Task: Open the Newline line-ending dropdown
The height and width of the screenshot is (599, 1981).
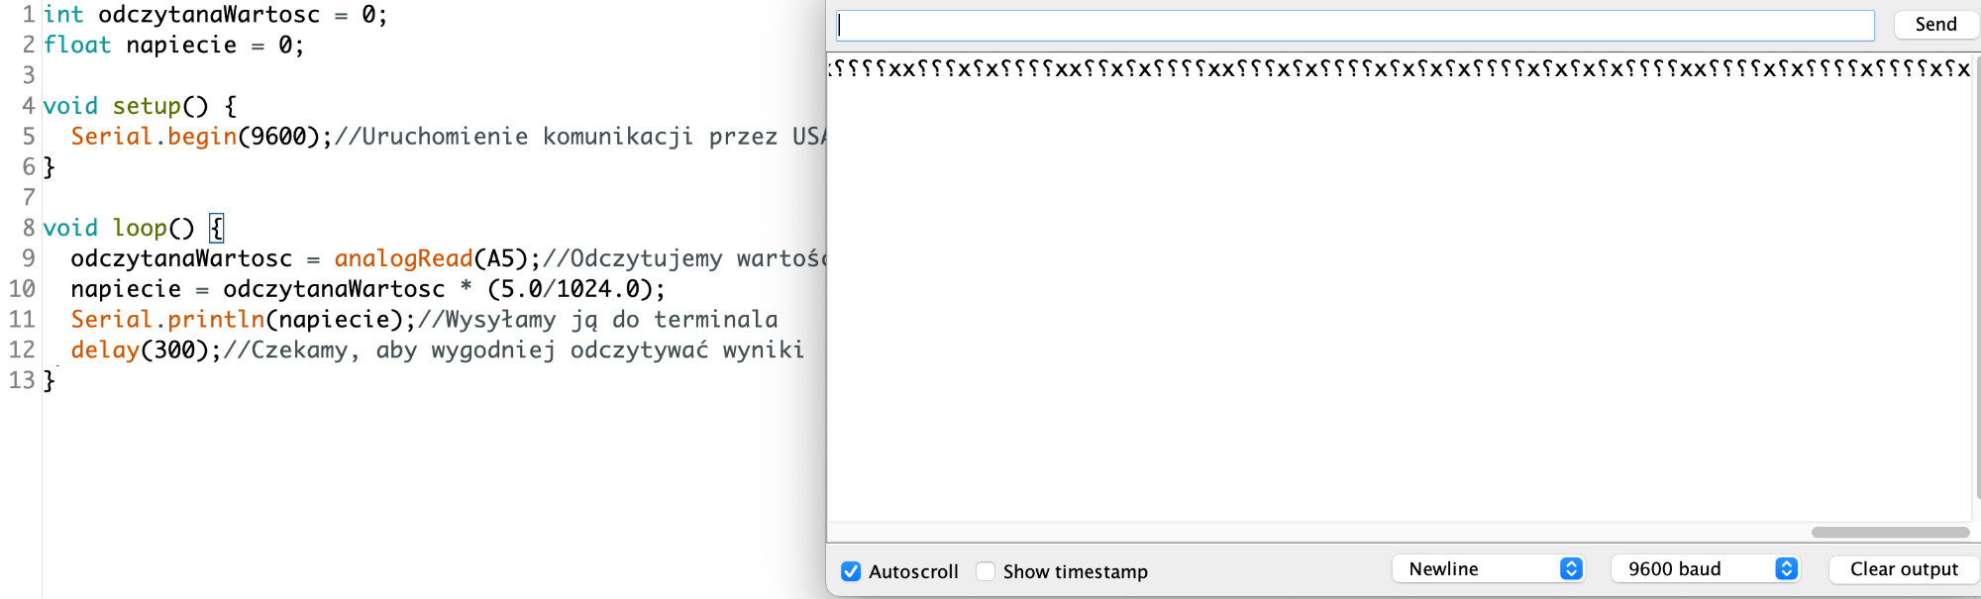Action: (1488, 569)
